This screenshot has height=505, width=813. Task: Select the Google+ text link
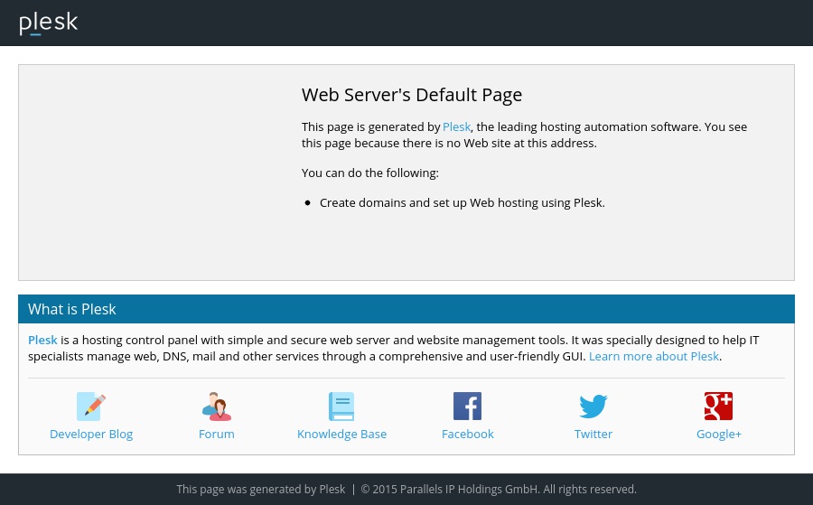[718, 435]
